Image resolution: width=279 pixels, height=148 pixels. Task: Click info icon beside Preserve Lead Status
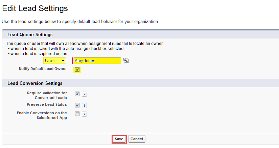tap(85, 105)
